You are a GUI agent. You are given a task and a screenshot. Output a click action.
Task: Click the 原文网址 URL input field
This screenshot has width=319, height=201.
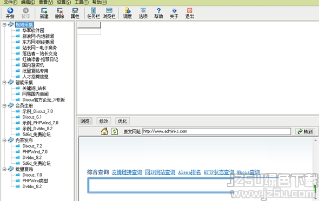[216, 131]
